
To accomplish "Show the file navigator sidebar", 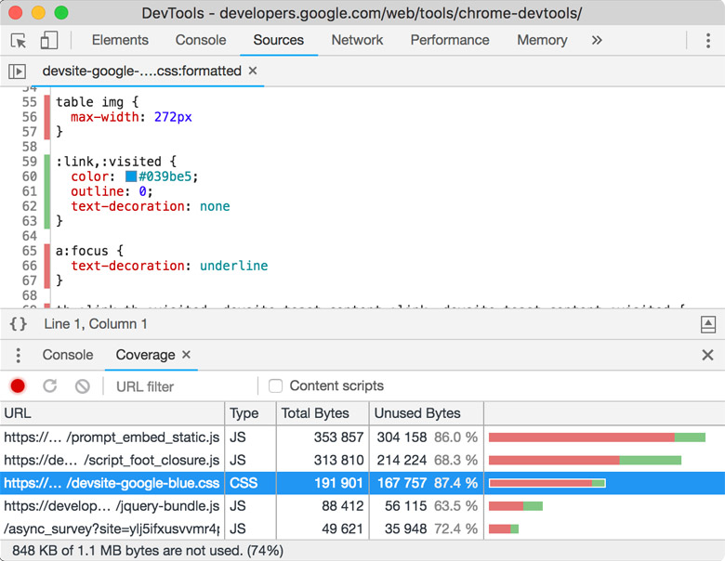I will click(17, 72).
